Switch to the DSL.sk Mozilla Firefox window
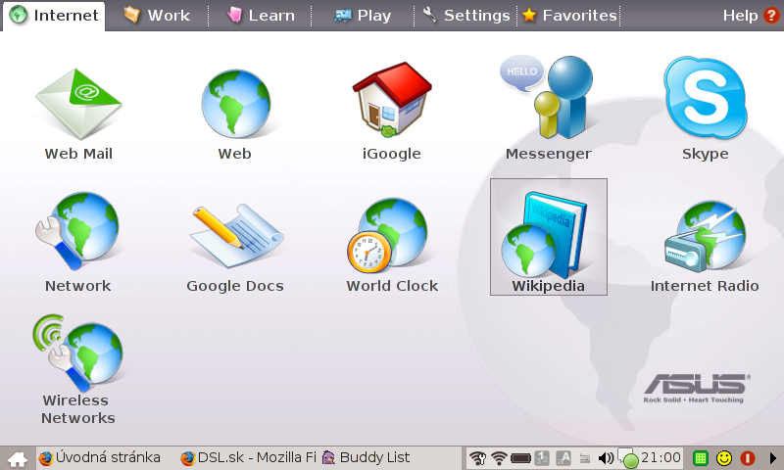784x470 pixels. coord(249,457)
